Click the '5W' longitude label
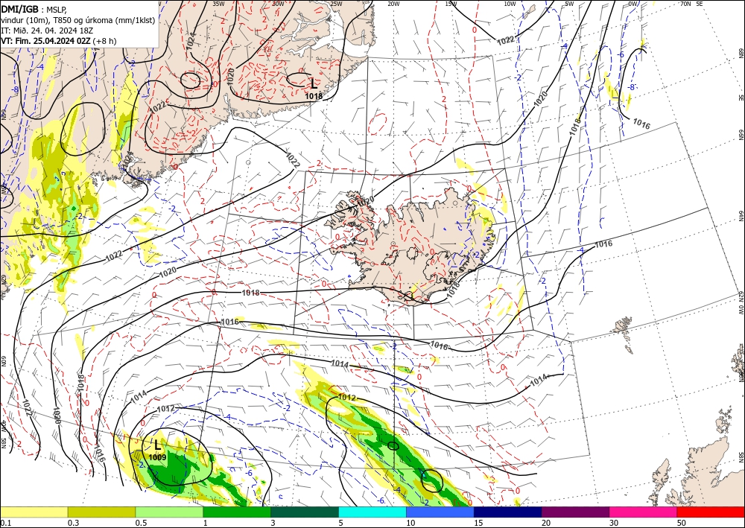Screen dimensions: 745x528 pyautogui.click(x=569, y=4)
